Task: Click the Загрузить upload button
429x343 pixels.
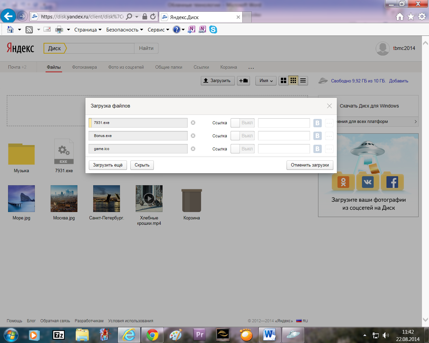Action: (218, 81)
